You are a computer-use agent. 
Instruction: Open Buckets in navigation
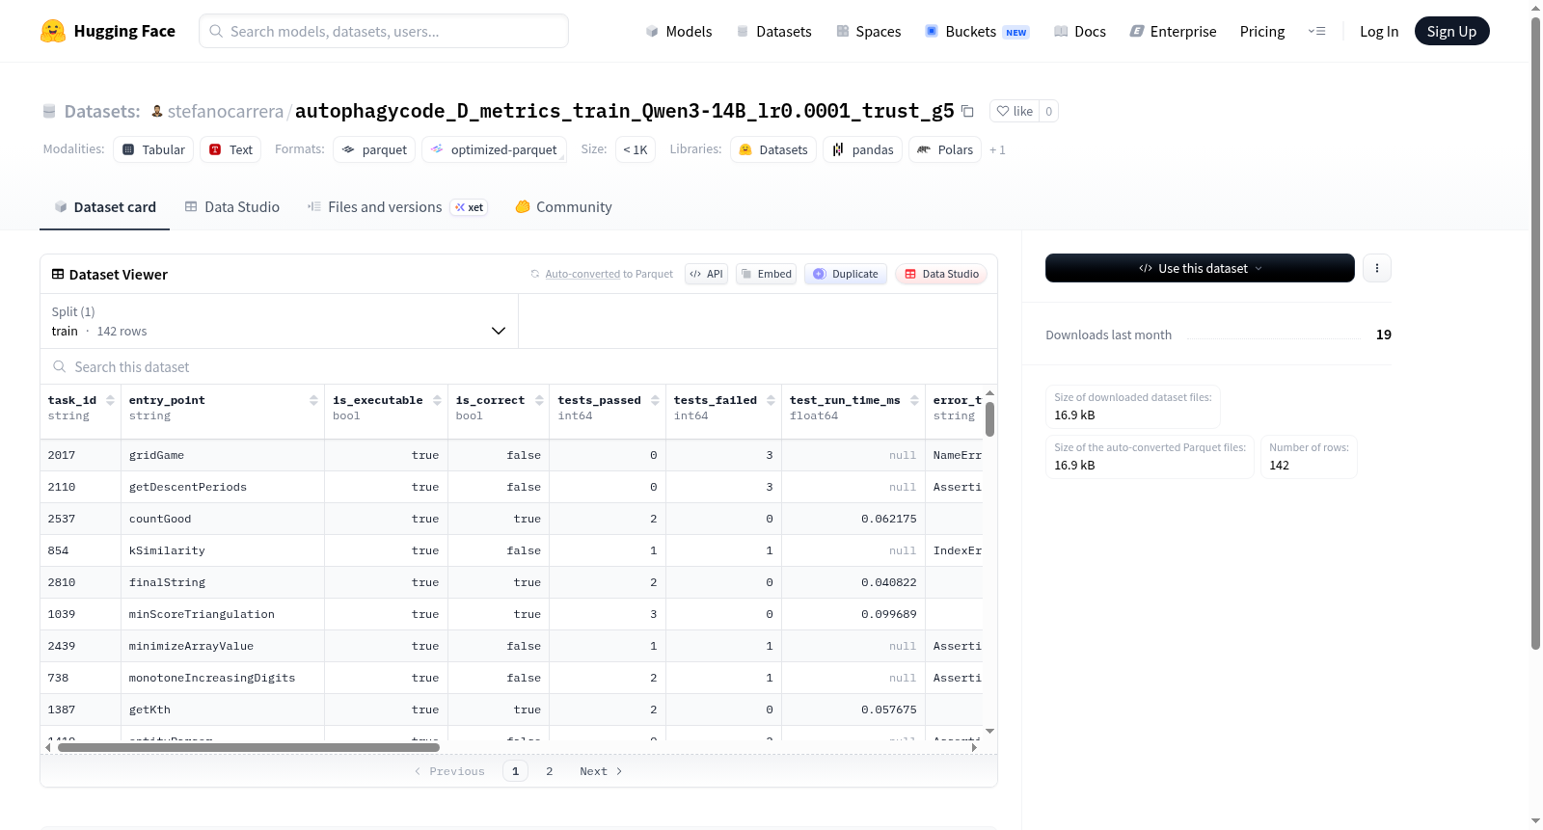pos(977,31)
